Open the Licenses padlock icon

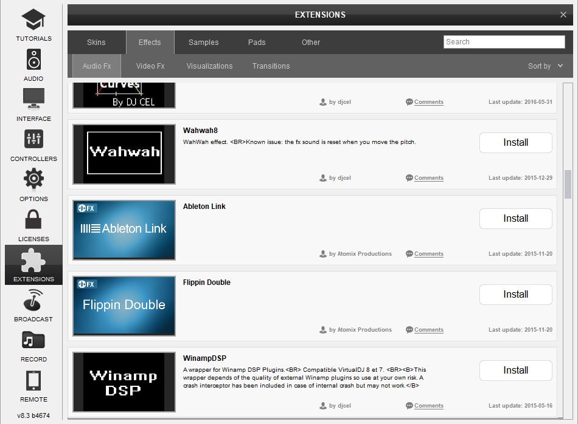coord(33,219)
